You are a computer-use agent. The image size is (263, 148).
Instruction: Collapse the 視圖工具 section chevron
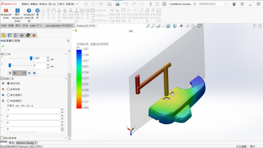tap(66, 79)
